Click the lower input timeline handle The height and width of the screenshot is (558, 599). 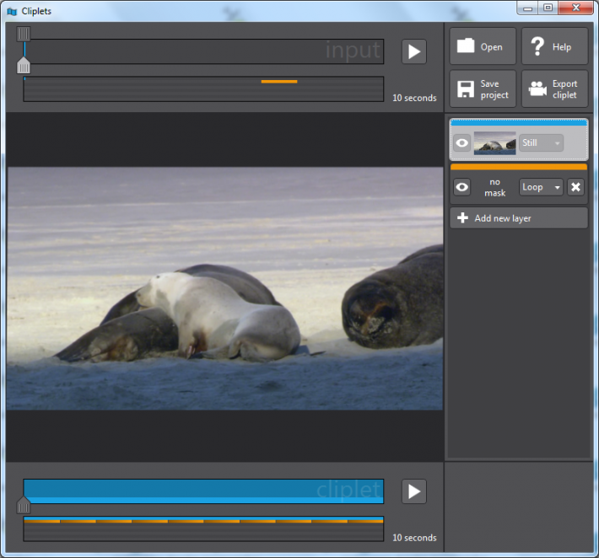pos(24,65)
